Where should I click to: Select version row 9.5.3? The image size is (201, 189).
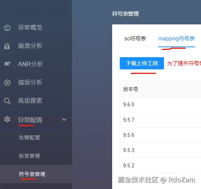pyautogui.click(x=161, y=150)
